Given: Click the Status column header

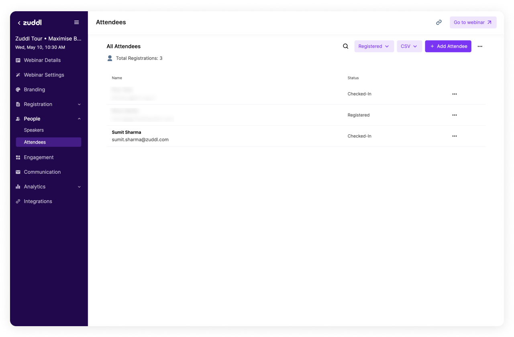Looking at the screenshot, I should point(353,78).
